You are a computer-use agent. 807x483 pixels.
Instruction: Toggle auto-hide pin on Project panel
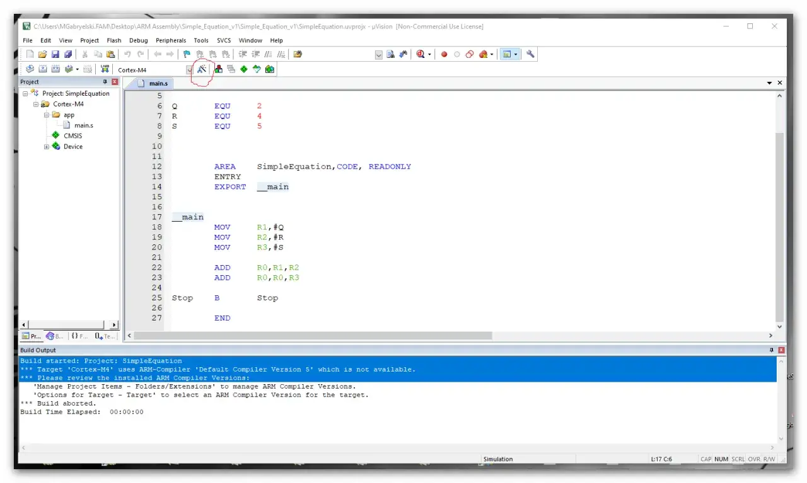click(x=105, y=82)
